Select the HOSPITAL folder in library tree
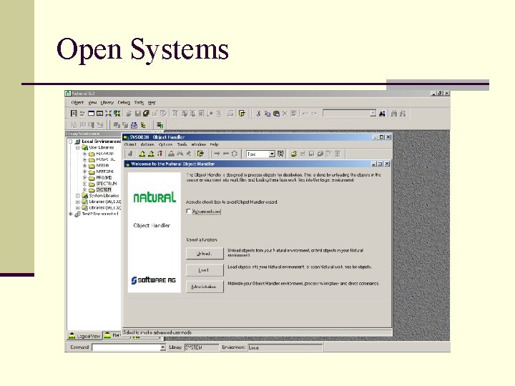Viewport: 515px width, 386px height. 105,159
